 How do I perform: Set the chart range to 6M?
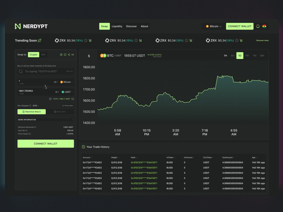(262, 56)
